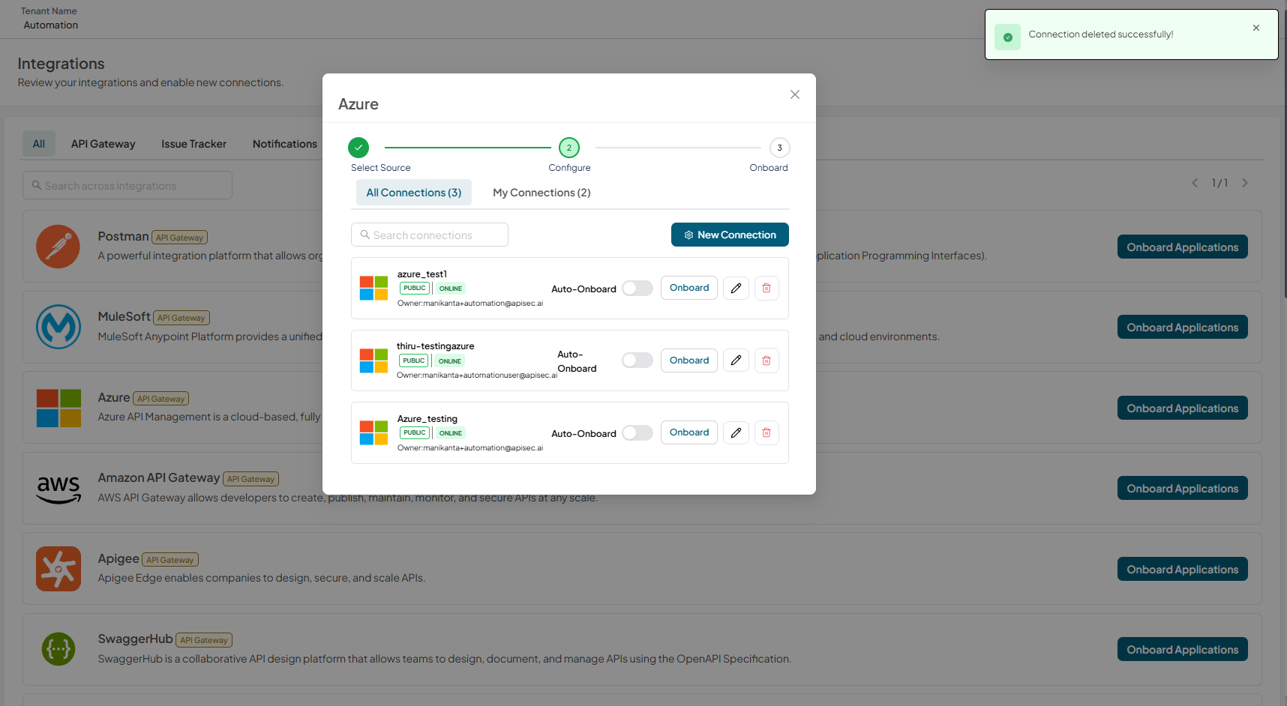Enable Auto-Onboard for azure_test1

pyautogui.click(x=637, y=289)
